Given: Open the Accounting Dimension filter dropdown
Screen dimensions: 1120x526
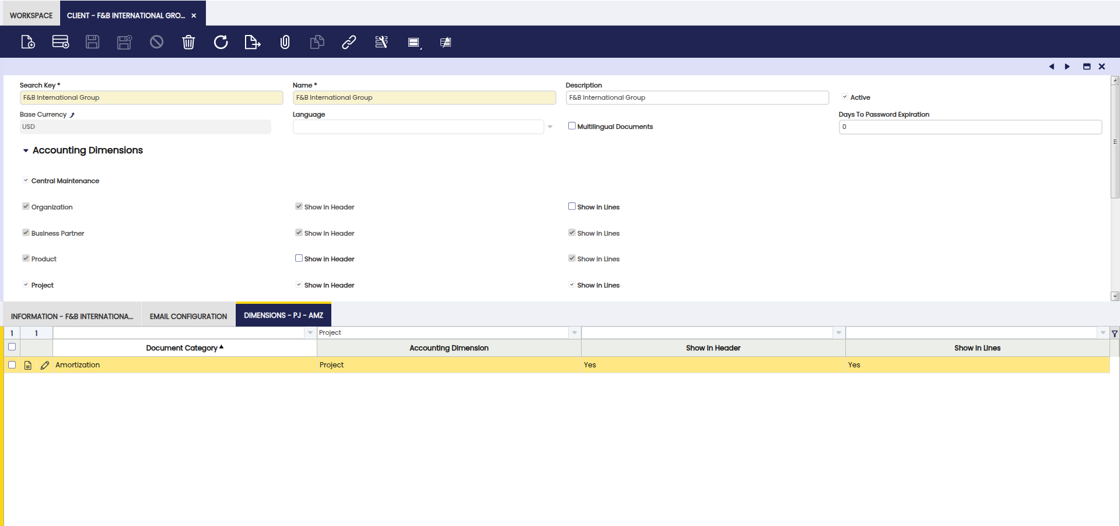Looking at the screenshot, I should (x=574, y=332).
